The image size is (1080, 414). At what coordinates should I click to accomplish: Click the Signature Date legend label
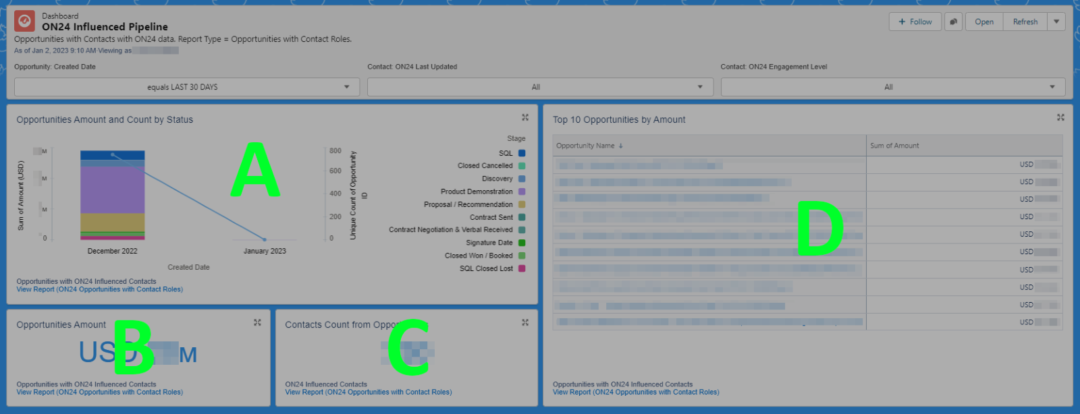(489, 243)
